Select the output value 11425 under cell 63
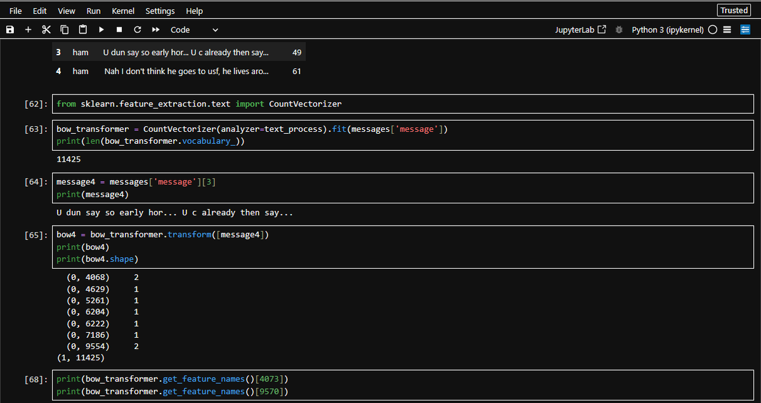761x403 pixels. click(x=68, y=159)
